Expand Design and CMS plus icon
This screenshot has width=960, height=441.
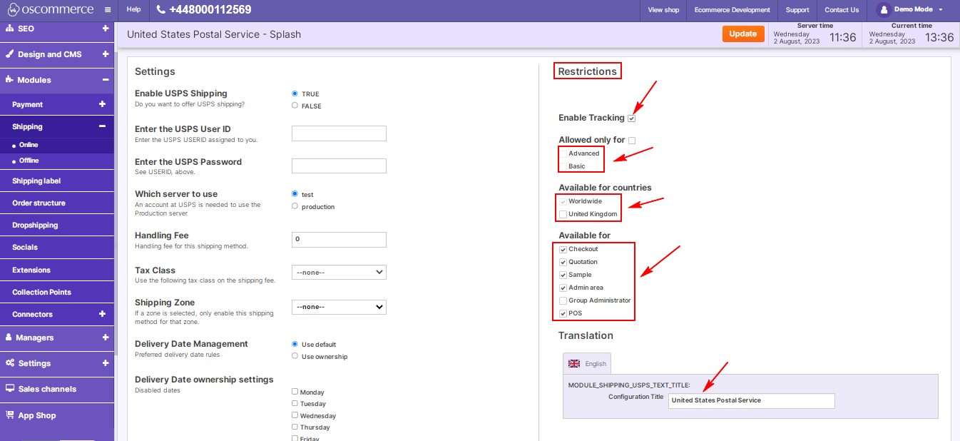(106, 54)
